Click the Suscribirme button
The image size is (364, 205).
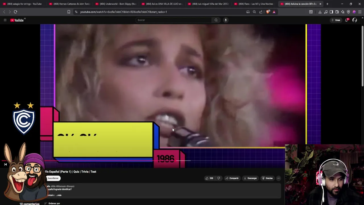click(53, 178)
